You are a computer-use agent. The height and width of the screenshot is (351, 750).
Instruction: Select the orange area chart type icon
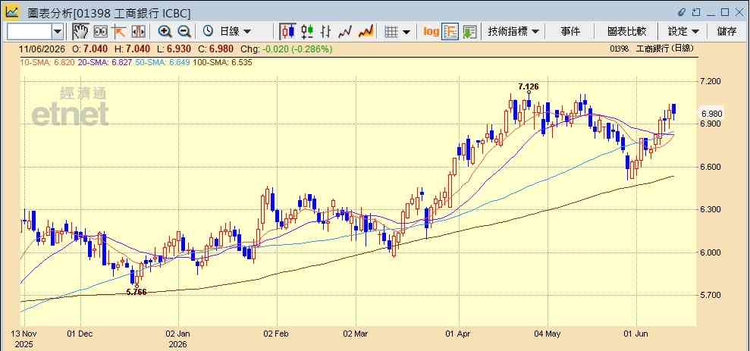point(366,32)
